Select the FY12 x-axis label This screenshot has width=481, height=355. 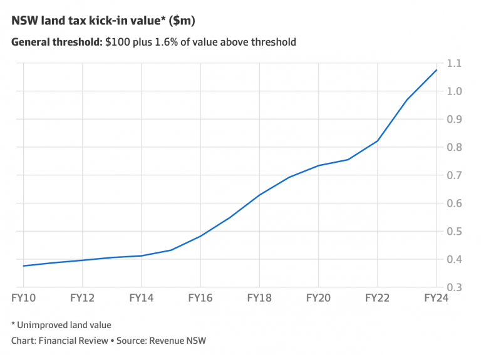83,298
